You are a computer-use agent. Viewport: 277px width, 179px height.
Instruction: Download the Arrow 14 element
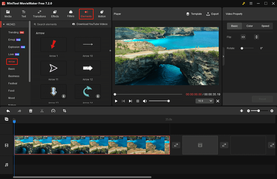pos(98,96)
